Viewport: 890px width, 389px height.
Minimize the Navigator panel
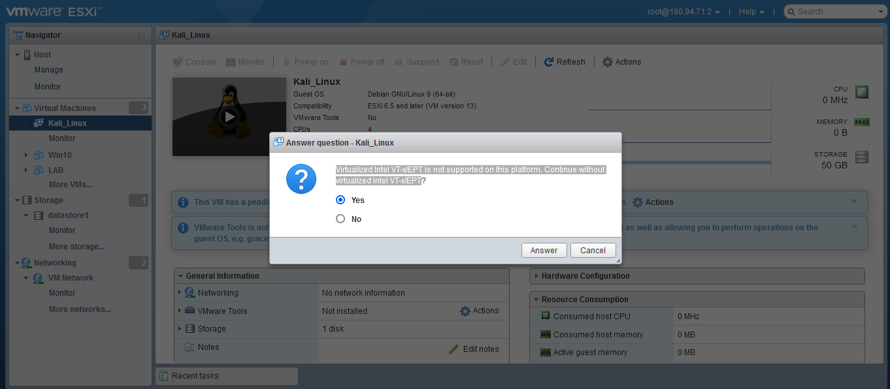(x=141, y=35)
